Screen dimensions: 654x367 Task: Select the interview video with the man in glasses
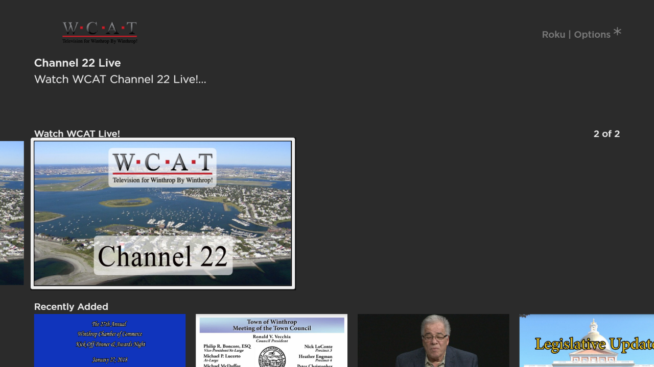click(x=433, y=340)
